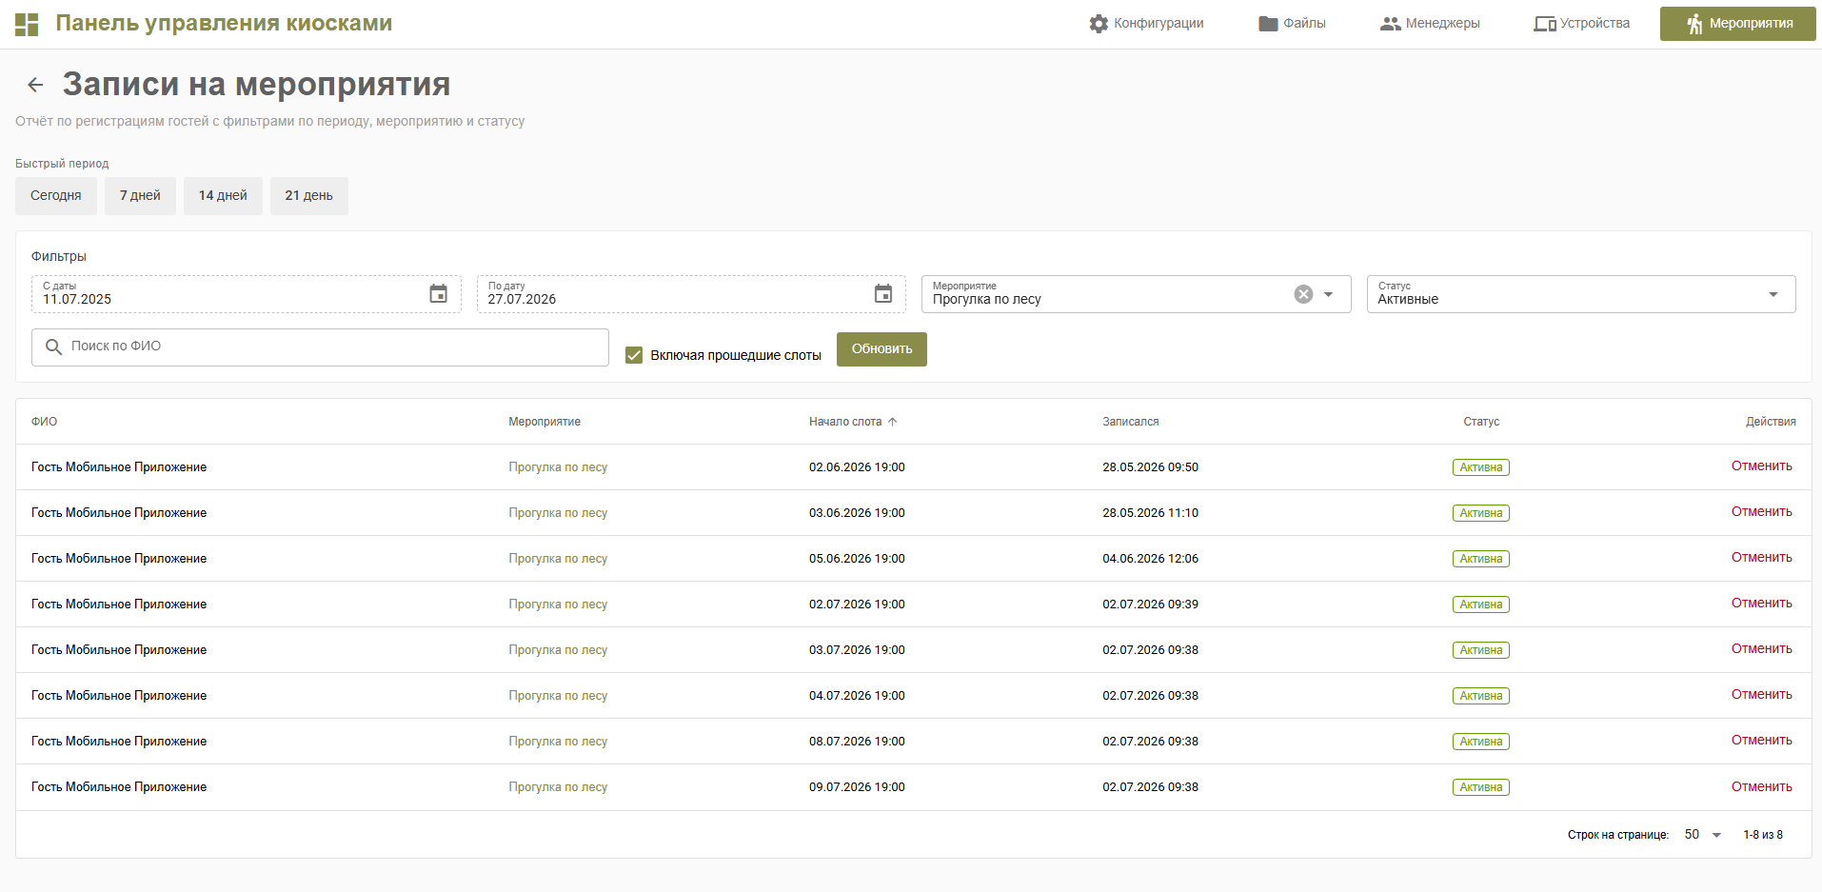
Task: Cancel the booking for slot 03.06.2026 19:00
Action: point(1762,512)
